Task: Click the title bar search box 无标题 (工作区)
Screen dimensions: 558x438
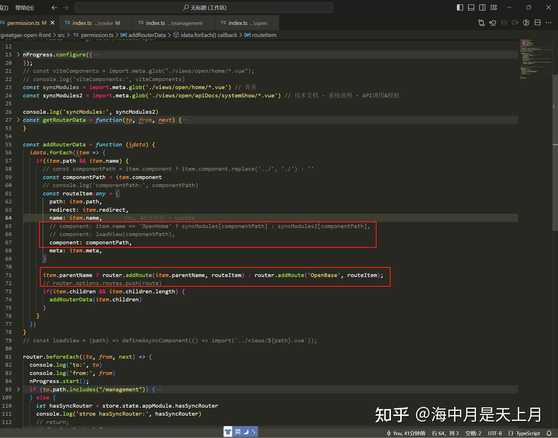Action: point(204,7)
